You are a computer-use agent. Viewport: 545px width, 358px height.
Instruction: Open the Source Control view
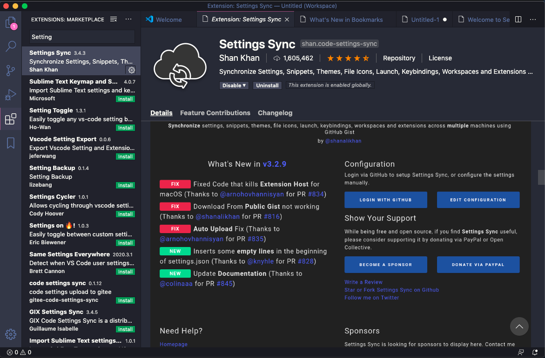tap(10, 71)
